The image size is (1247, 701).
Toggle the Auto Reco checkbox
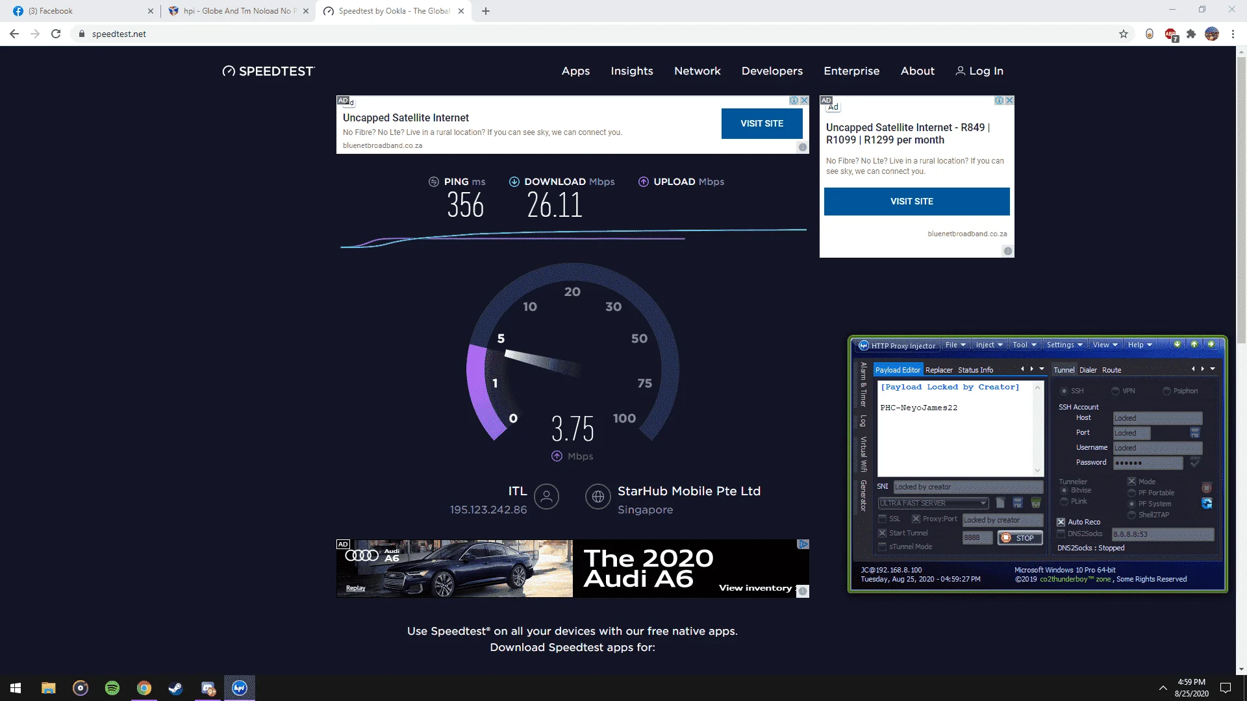pyautogui.click(x=1061, y=522)
